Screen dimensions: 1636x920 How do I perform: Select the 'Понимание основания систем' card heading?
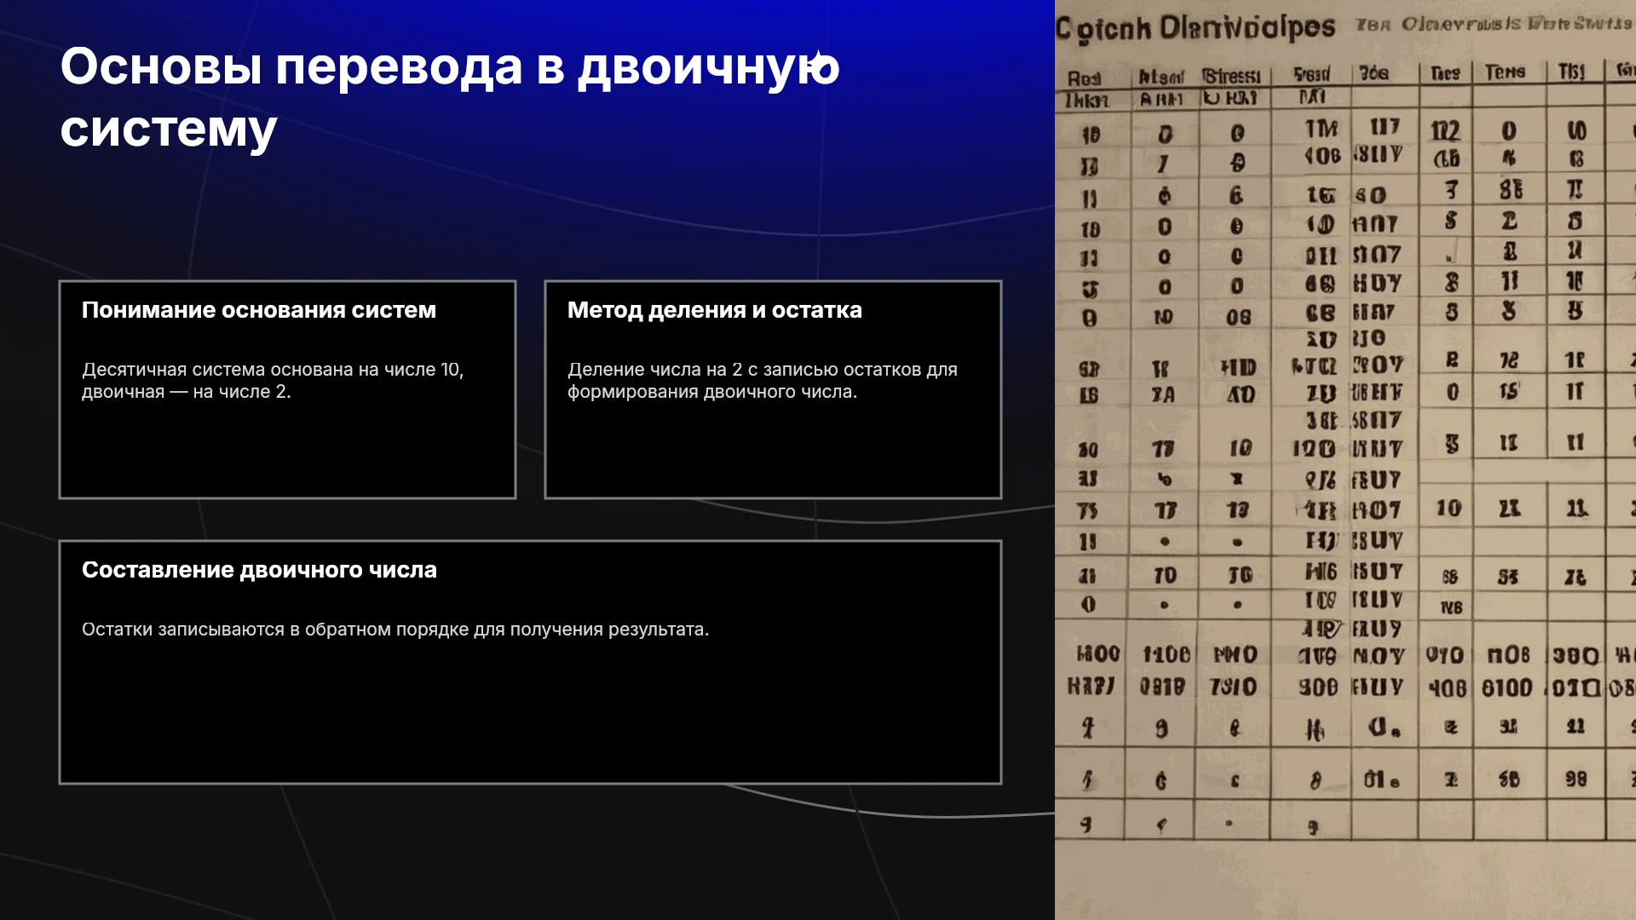point(259,310)
